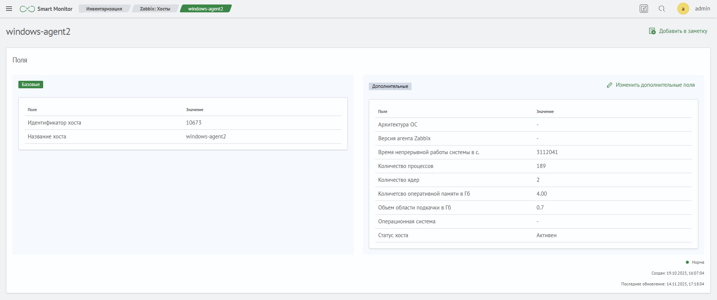This screenshot has height=300, width=717.
Task: Click the green Норма status dot
Action: click(x=687, y=262)
